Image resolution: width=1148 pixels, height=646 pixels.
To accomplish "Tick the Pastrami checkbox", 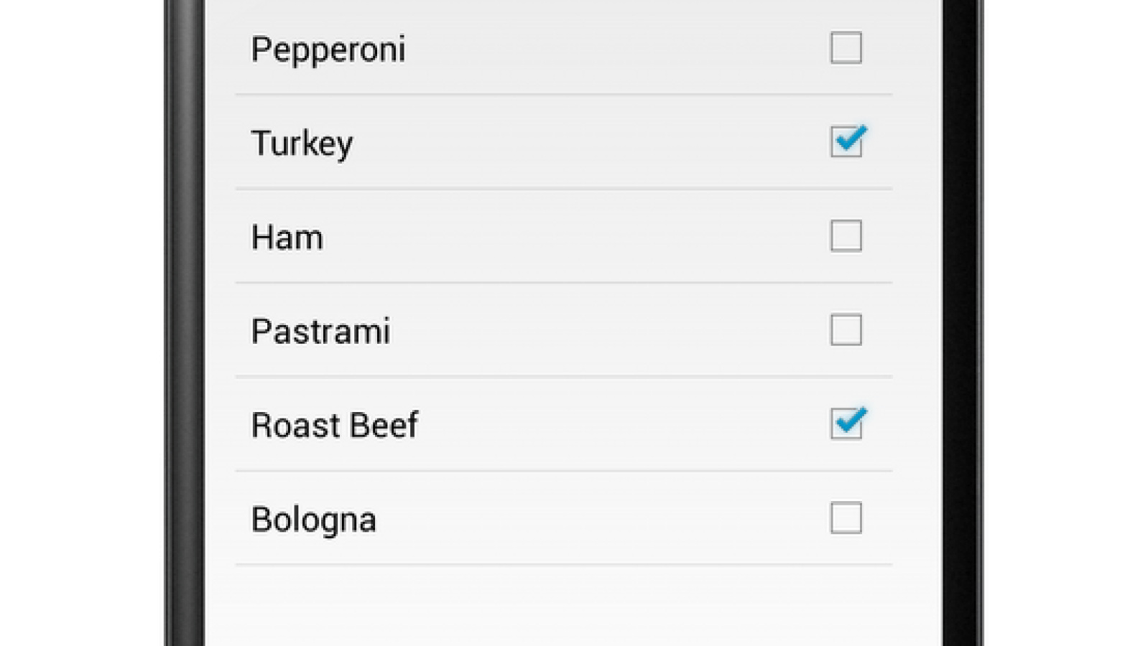I will pyautogui.click(x=846, y=330).
